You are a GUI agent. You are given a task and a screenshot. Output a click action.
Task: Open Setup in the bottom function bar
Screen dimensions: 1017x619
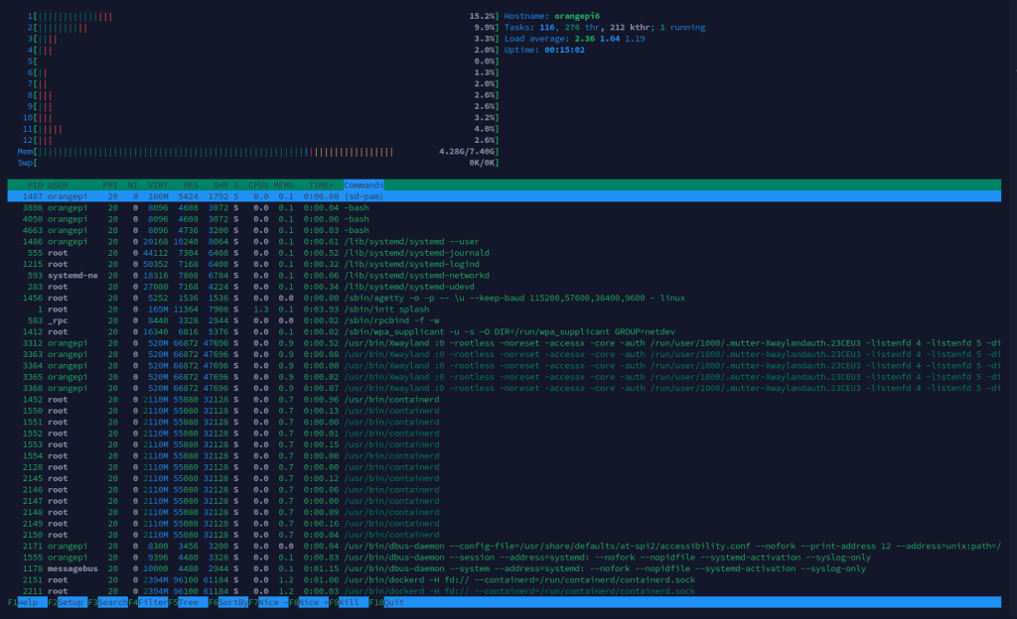click(x=68, y=602)
